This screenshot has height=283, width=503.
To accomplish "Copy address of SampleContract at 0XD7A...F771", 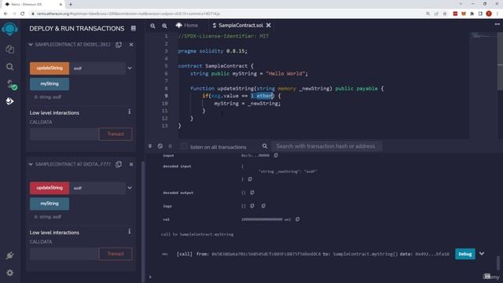I will coord(119,164).
